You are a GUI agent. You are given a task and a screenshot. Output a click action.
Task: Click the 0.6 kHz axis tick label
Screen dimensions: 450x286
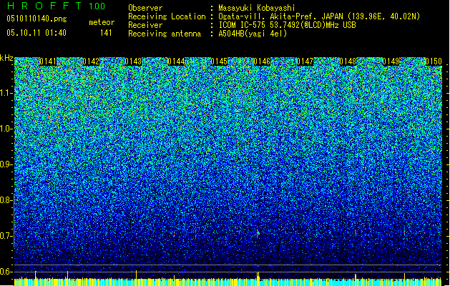click(6, 272)
